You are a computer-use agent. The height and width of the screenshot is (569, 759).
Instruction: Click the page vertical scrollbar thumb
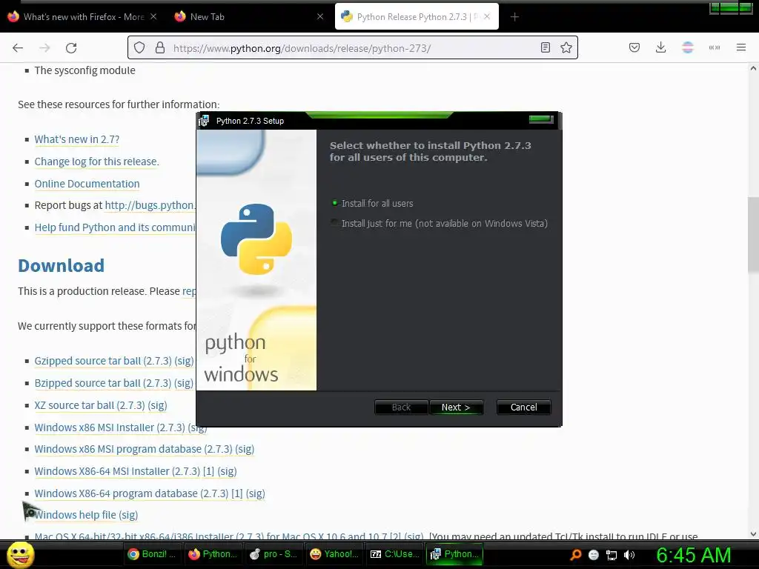point(753,235)
